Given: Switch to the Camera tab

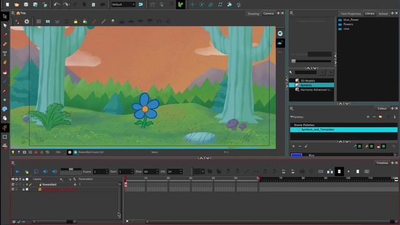Looking at the screenshot, I should tap(268, 14).
